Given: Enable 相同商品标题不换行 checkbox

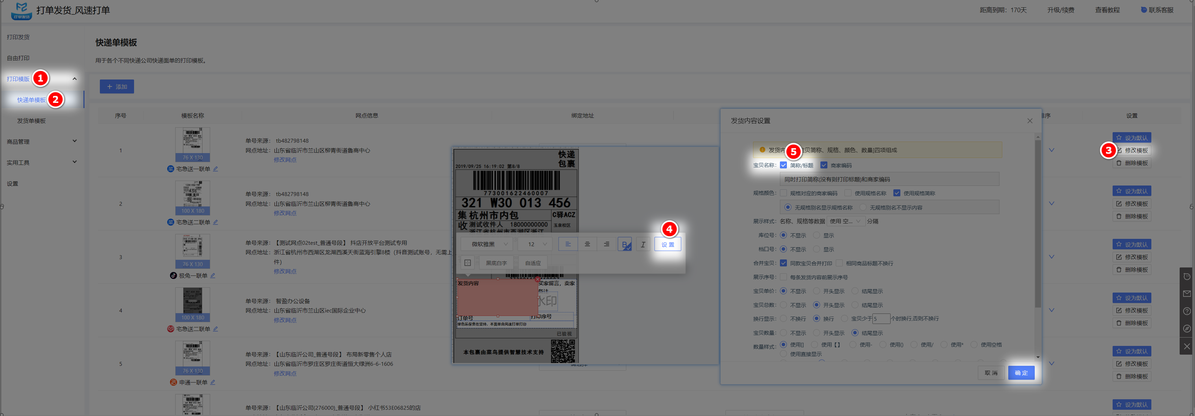Looking at the screenshot, I should click(x=839, y=263).
